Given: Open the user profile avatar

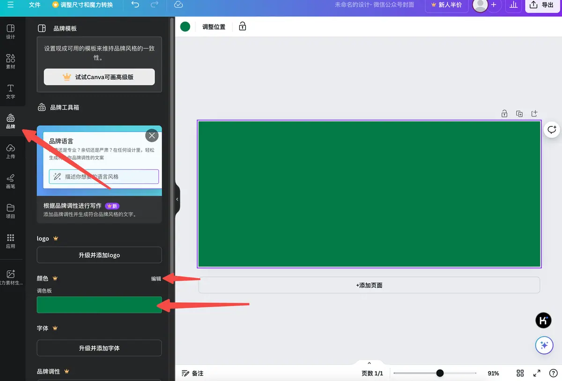Looking at the screenshot, I should point(480,5).
